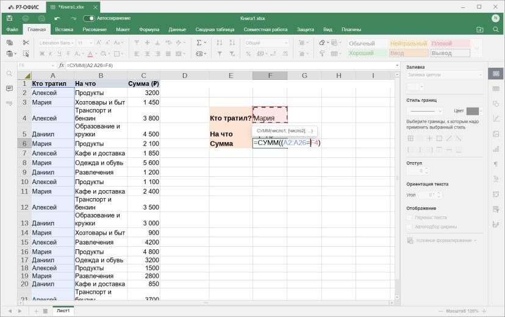Click the Undo arrow icon

pos(57,18)
